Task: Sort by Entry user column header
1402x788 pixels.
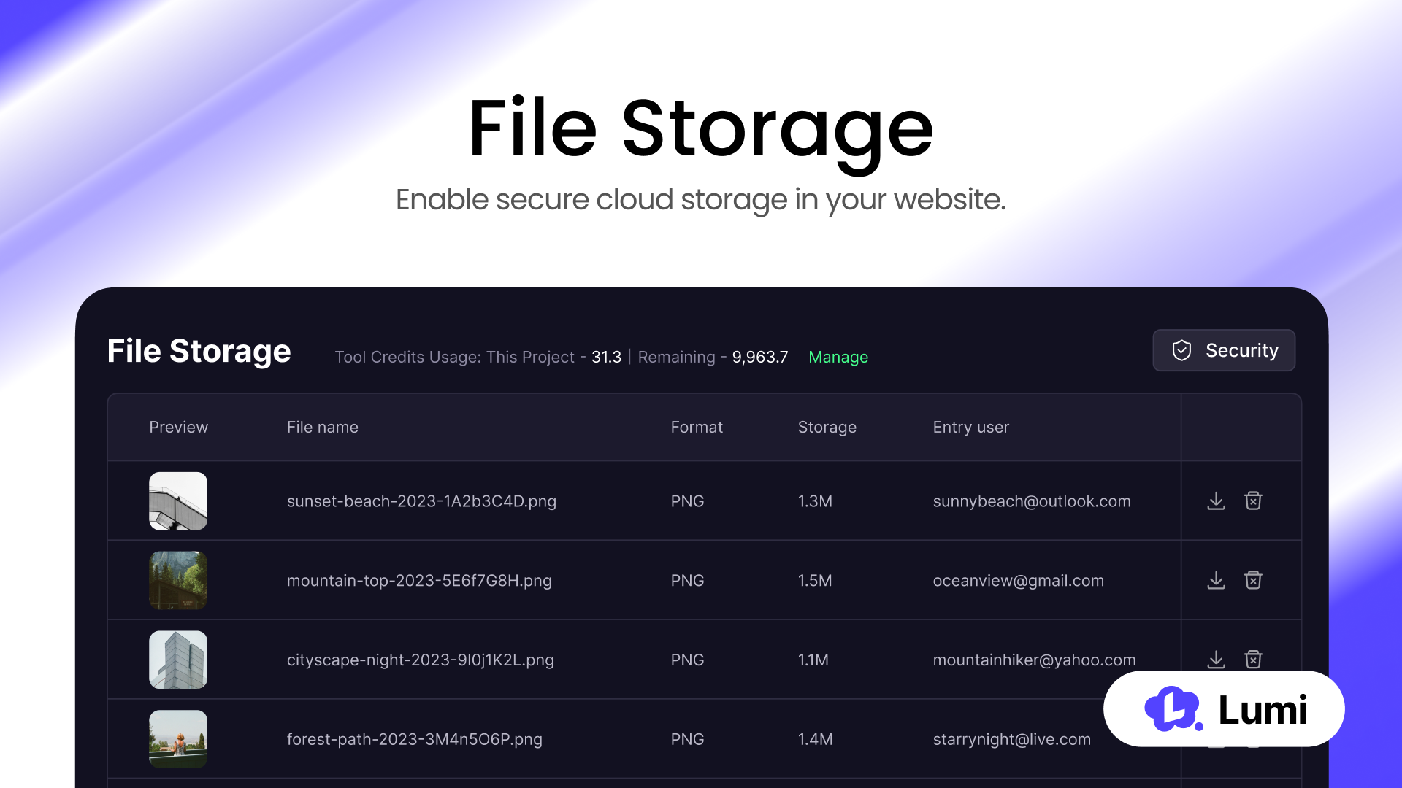Action: 970,427
